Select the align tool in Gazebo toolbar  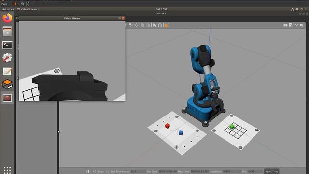pyautogui.click(x=154, y=25)
